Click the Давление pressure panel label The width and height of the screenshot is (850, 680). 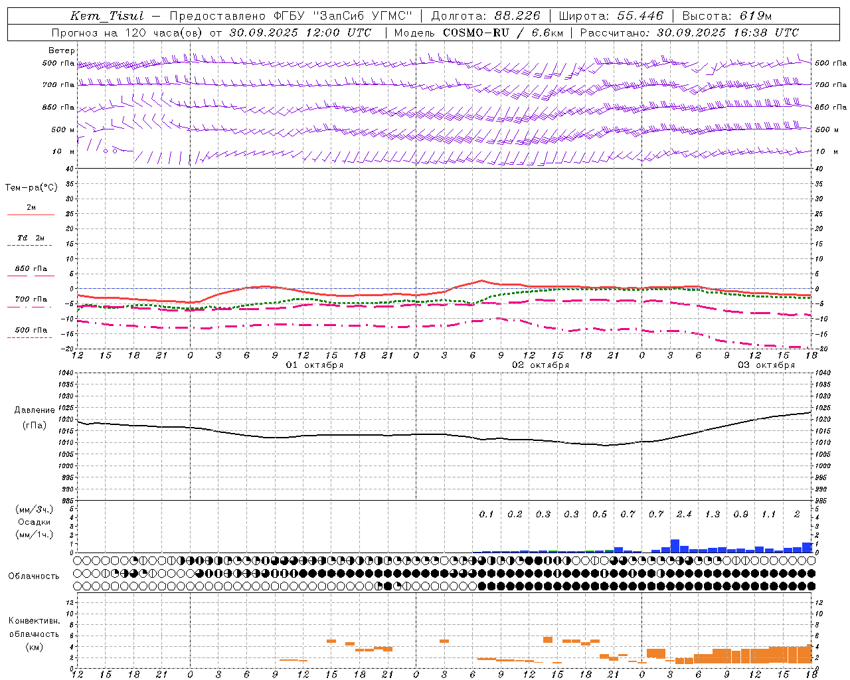[x=35, y=410]
